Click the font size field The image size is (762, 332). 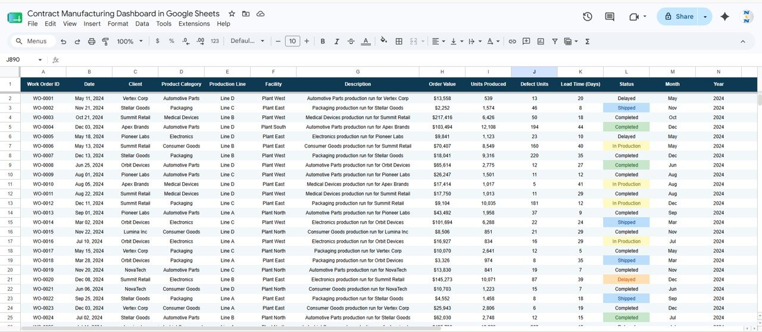coord(292,42)
